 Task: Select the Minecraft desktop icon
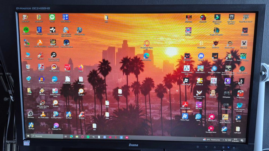coord(244,45)
